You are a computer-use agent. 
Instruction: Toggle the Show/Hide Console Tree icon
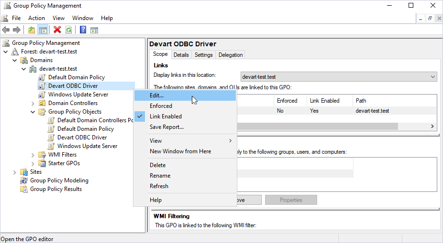pos(43,30)
